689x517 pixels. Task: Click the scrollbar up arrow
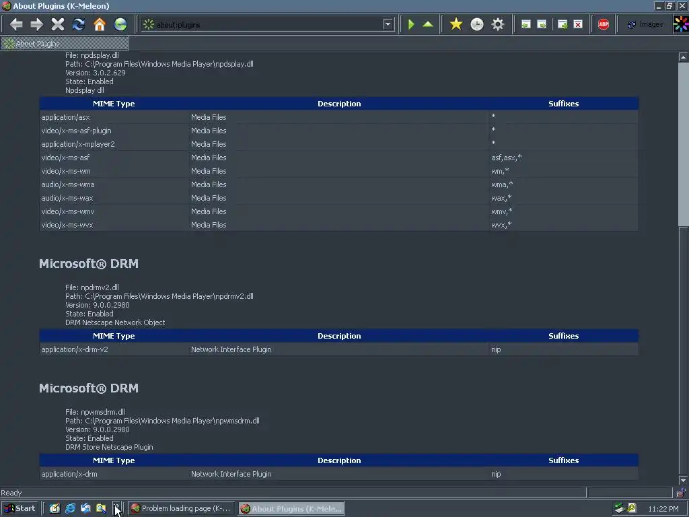click(683, 57)
